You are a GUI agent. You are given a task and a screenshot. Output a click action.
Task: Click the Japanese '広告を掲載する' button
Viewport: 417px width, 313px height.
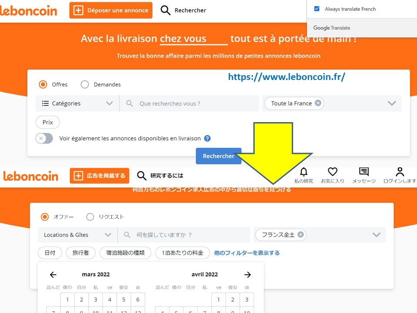click(x=99, y=176)
